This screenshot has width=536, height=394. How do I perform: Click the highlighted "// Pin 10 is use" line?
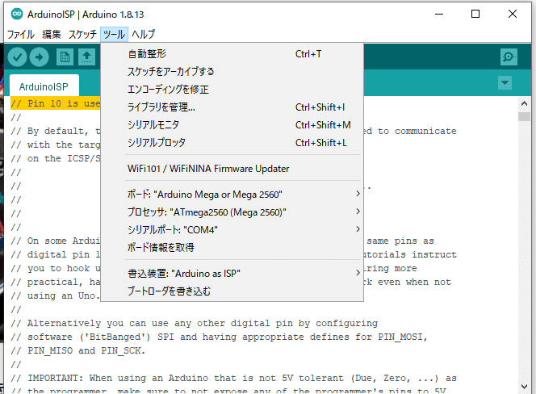(56, 103)
